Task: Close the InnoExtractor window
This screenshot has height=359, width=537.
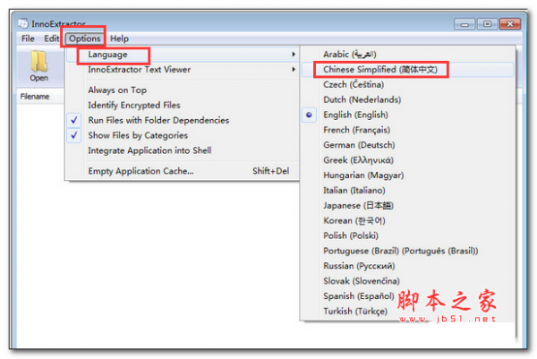Action: point(510,24)
